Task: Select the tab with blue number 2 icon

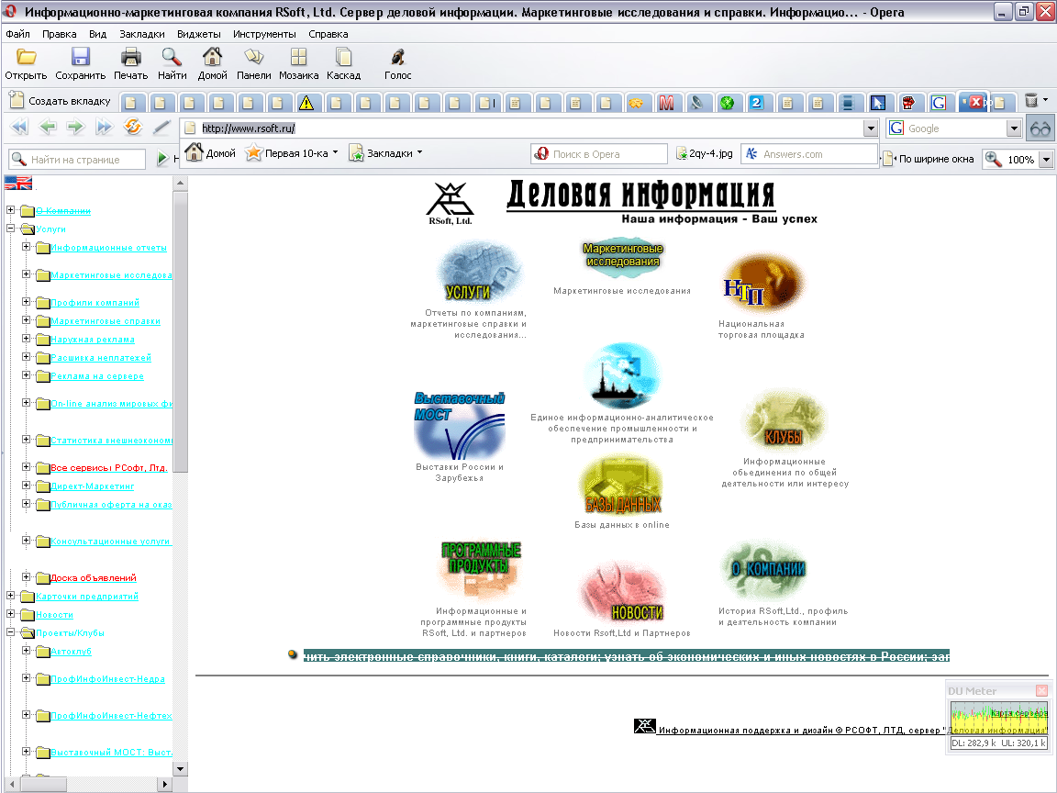Action: coord(756,103)
